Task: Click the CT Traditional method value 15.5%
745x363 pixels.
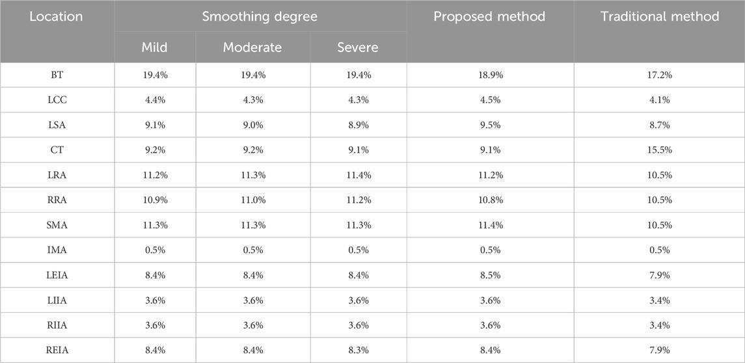Action: pos(659,151)
